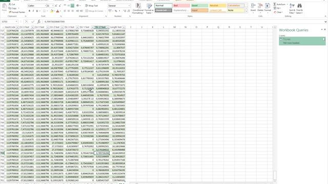Open the Dir Y feet filter dropdown
Image resolution: width=328 pixels, height=184 pixels.
[x=92, y=27]
